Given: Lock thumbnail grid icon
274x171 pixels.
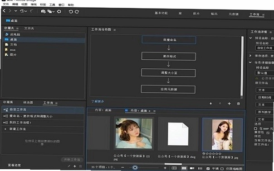Looking at the screenshot, I should [174, 168].
